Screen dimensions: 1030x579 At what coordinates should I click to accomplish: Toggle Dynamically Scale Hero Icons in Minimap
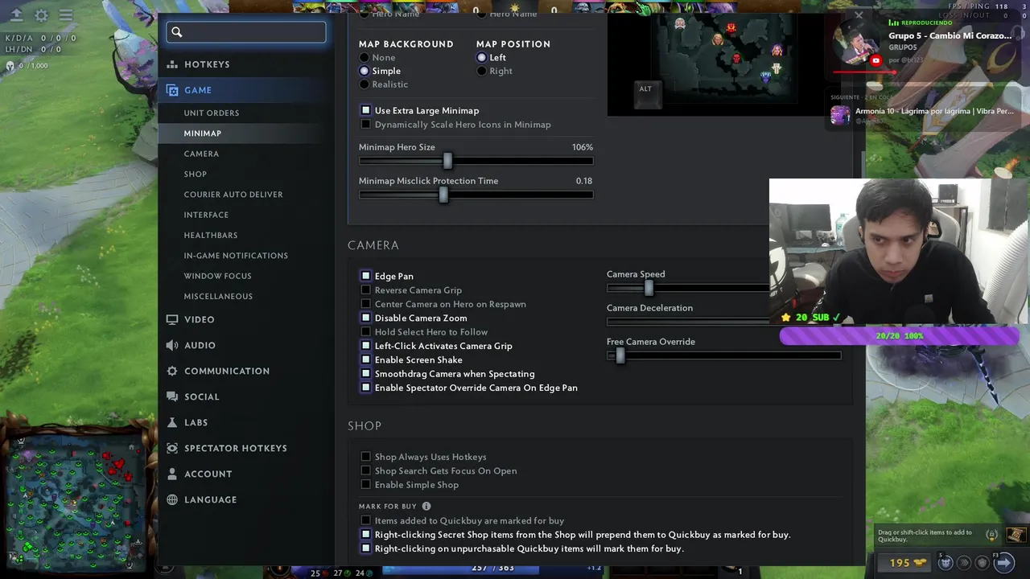[x=366, y=125]
